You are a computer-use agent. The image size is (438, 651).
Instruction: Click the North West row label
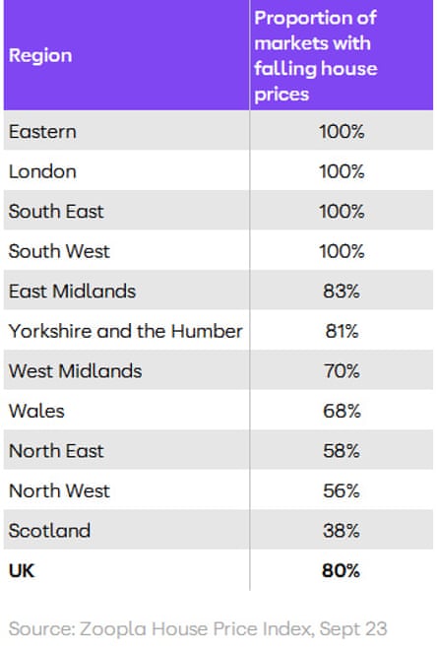(59, 490)
